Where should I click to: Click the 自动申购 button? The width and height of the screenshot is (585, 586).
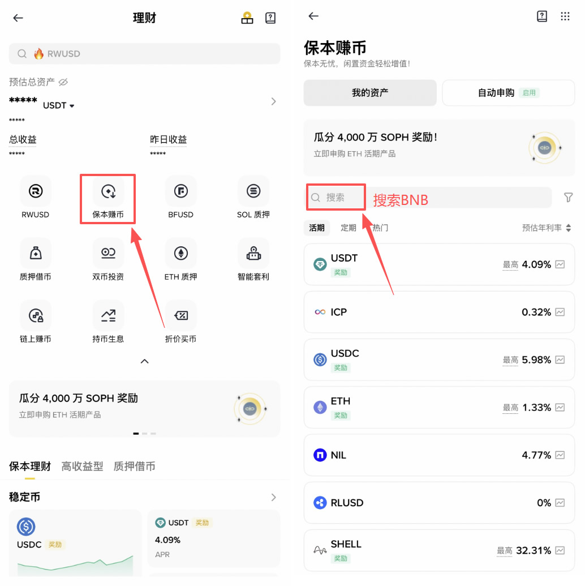(509, 93)
